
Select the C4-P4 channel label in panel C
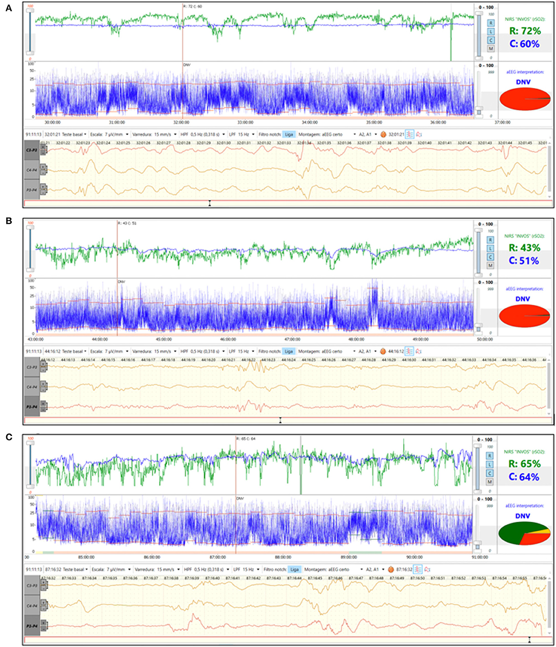point(31,604)
